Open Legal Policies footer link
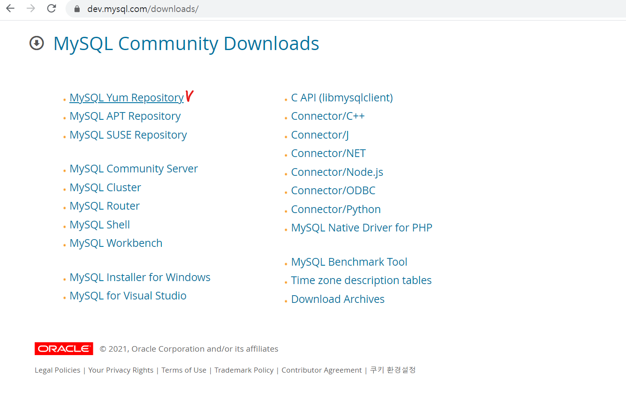626x403 pixels. point(57,370)
